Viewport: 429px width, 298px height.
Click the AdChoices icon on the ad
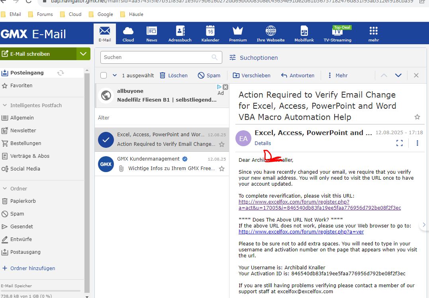tap(219, 87)
